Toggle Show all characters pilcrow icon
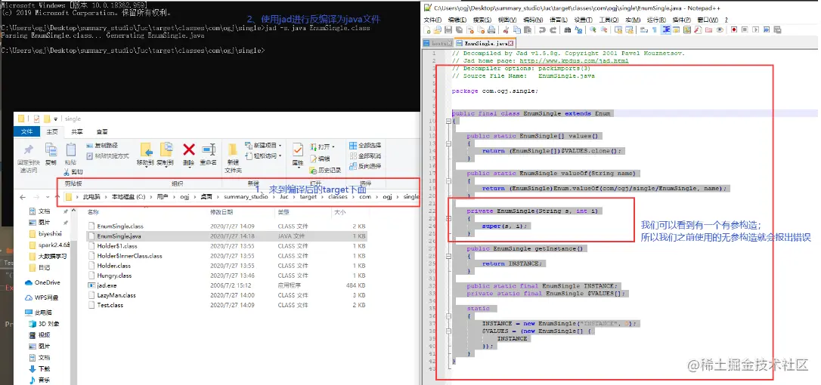 click(x=655, y=29)
